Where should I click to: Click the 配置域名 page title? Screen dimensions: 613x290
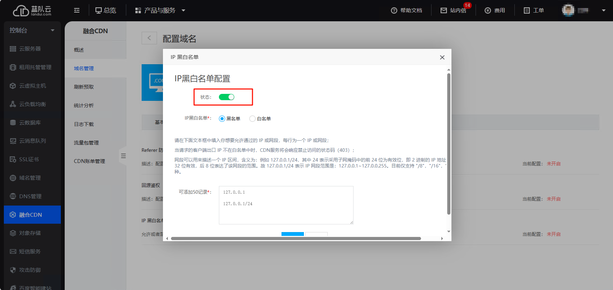coord(179,38)
